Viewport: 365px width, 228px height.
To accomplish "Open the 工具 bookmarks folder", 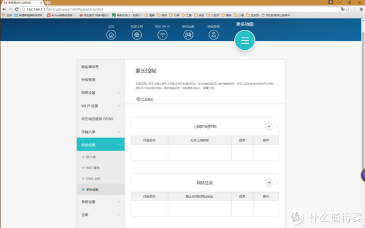I will pyautogui.click(x=187, y=15).
